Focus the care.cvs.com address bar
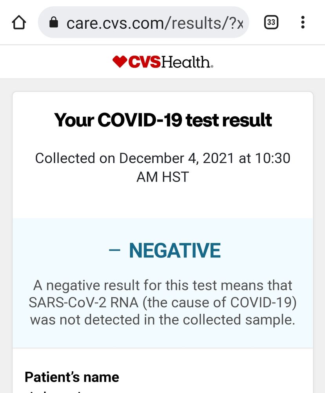 (x=143, y=22)
